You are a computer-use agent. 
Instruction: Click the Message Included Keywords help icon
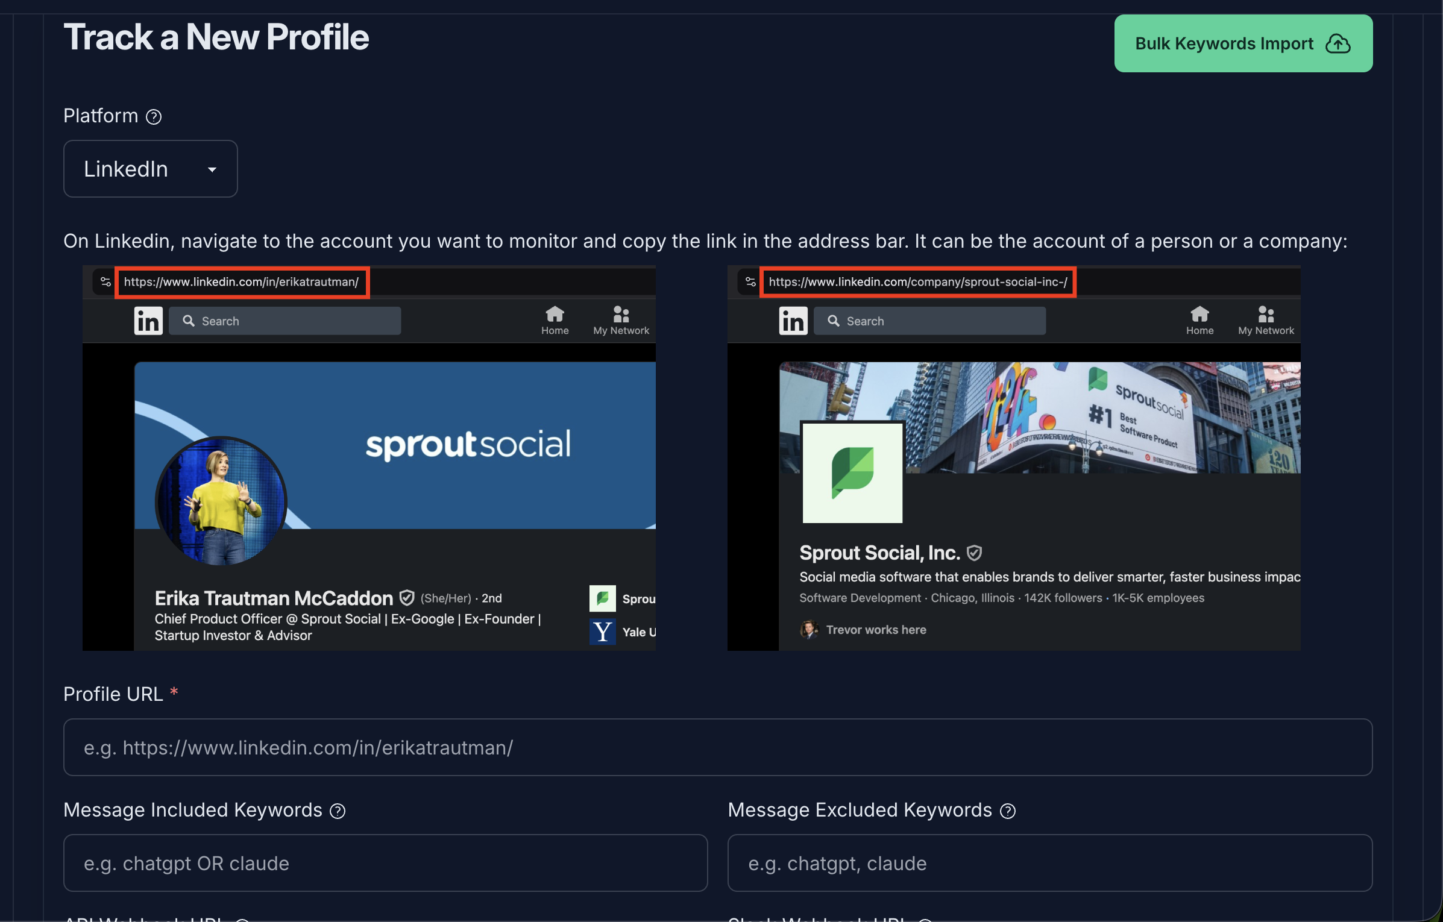coord(338,811)
